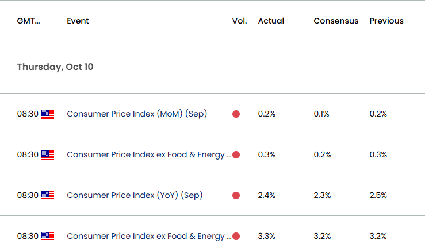Screen dimensions: 425x252
Task: Click US flag in ex Food & Energy row with 0.2% consensus
Action: tap(48, 155)
